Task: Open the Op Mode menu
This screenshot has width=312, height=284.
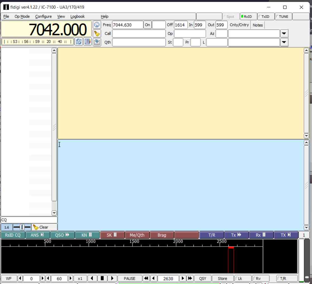Action: click(x=22, y=16)
